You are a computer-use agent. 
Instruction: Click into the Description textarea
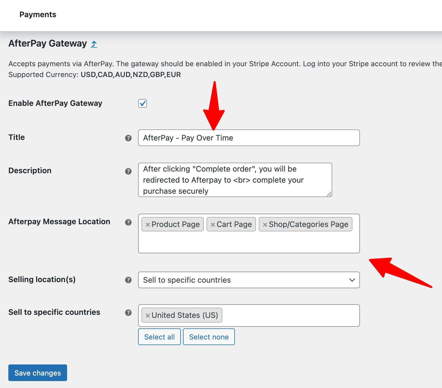pyautogui.click(x=235, y=180)
